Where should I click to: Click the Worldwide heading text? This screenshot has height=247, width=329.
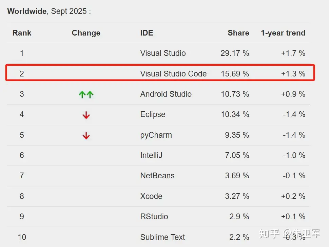27,11
